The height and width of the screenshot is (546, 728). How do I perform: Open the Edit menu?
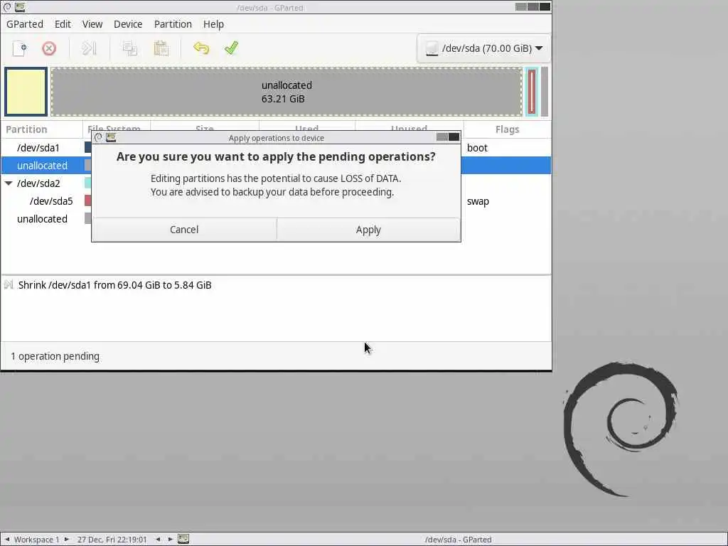63,24
